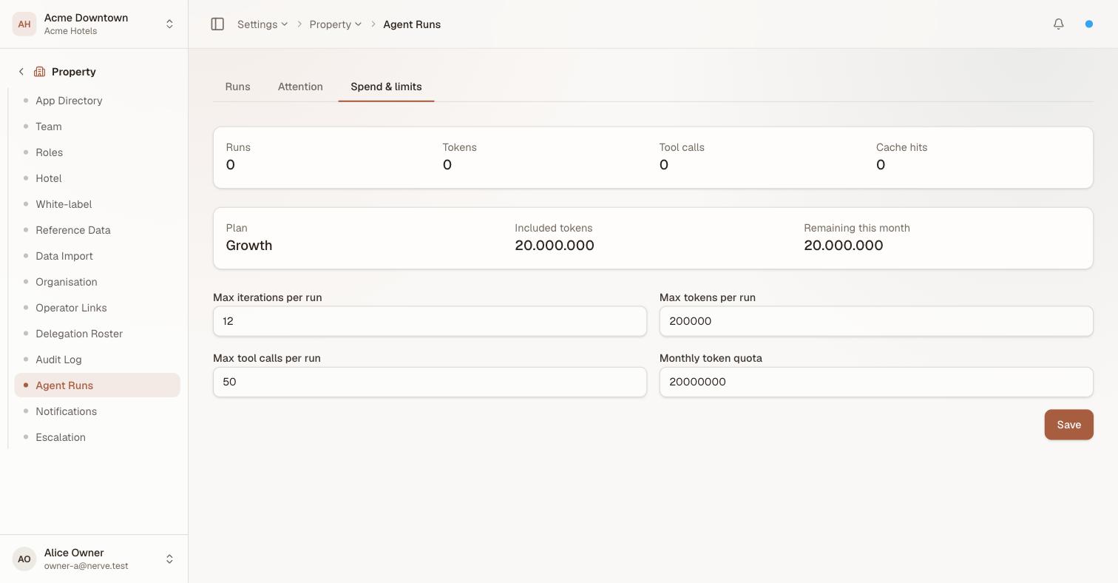Open Delegation Roster

click(97, 334)
